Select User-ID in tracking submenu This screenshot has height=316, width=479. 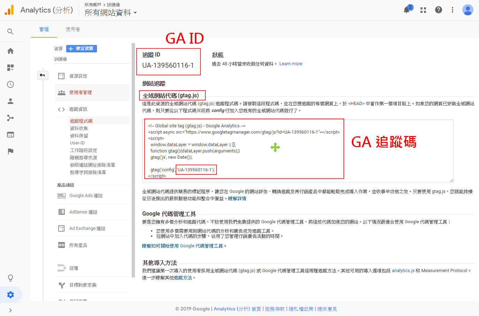coord(77,143)
